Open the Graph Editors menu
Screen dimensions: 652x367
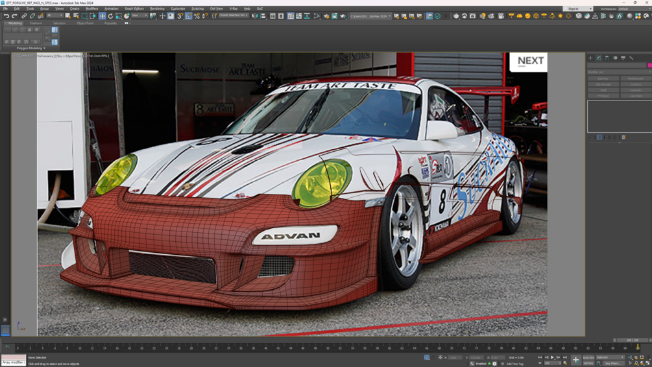[134, 8]
